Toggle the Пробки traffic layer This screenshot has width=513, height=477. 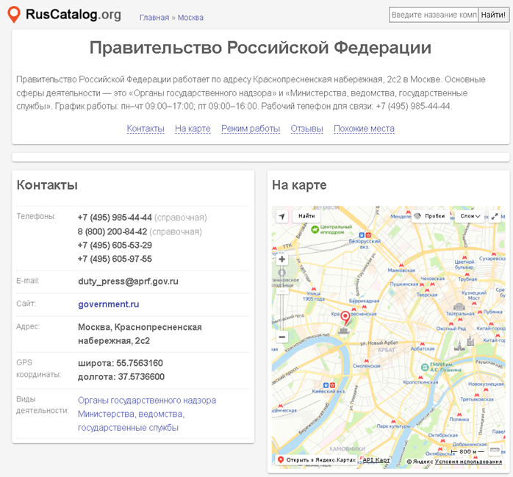(430, 216)
